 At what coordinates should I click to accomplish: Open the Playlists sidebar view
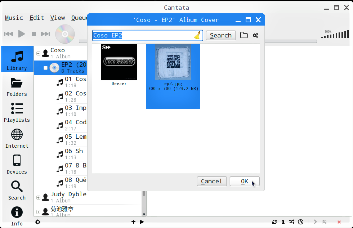pos(17,113)
